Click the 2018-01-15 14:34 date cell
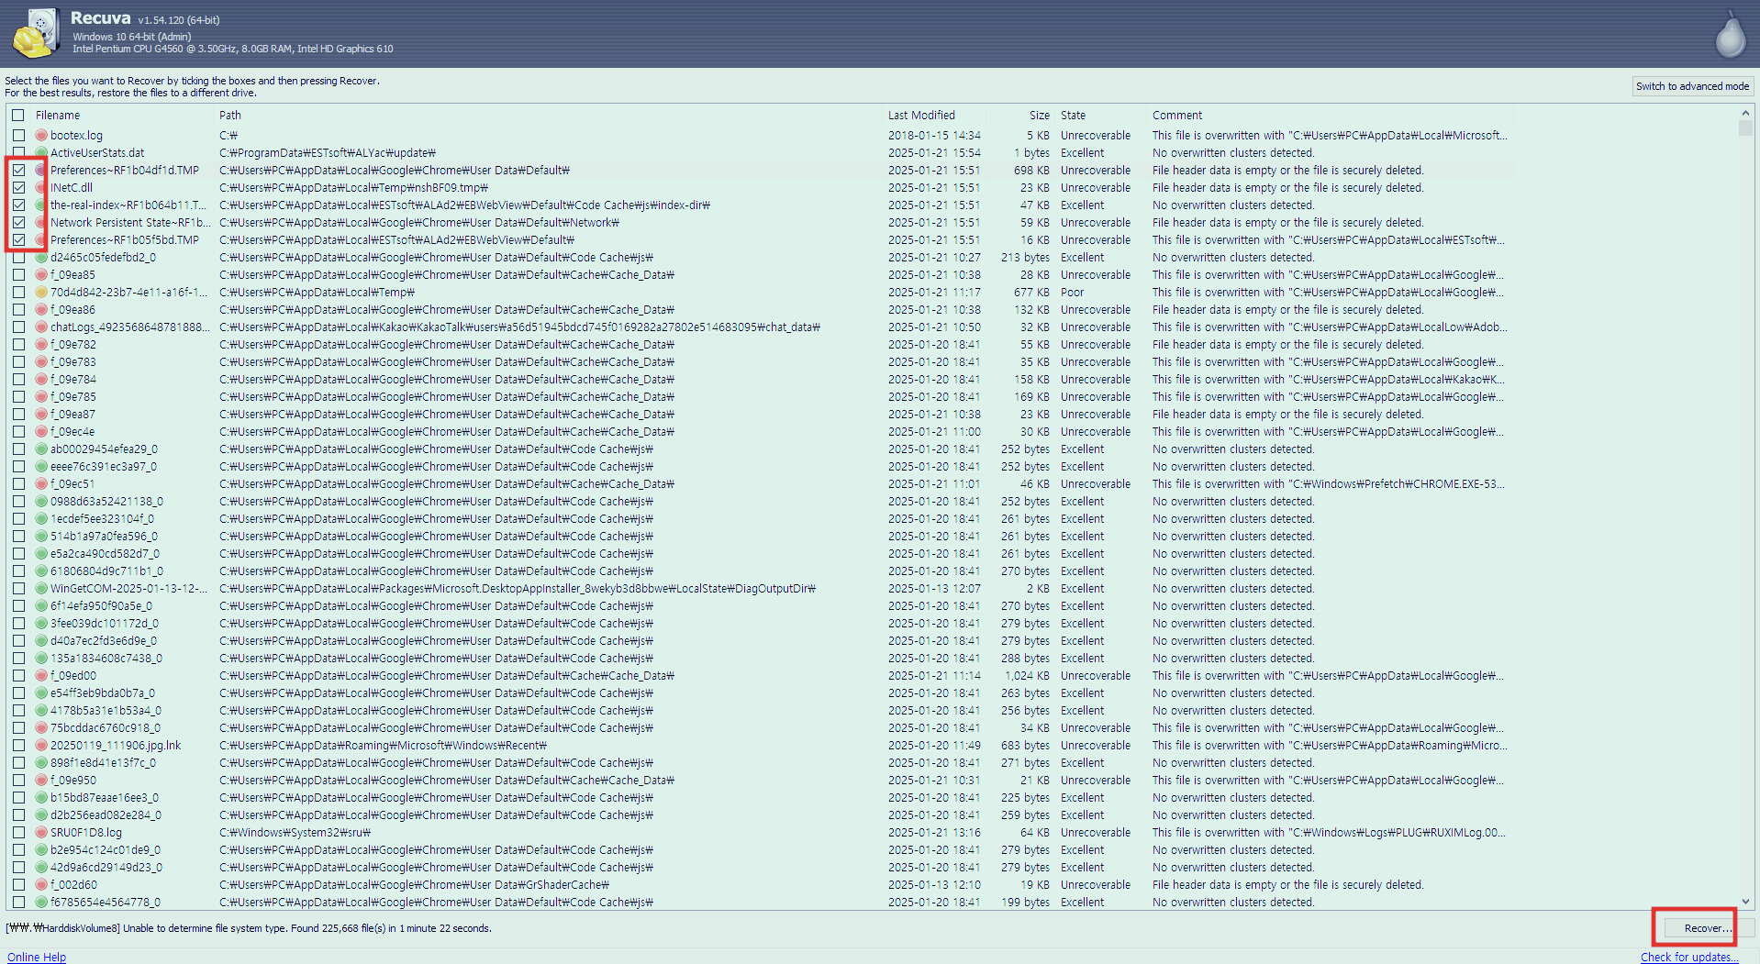 [x=934, y=136]
